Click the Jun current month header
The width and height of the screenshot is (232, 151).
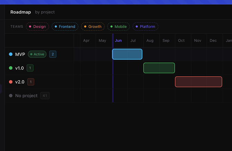[118, 41]
